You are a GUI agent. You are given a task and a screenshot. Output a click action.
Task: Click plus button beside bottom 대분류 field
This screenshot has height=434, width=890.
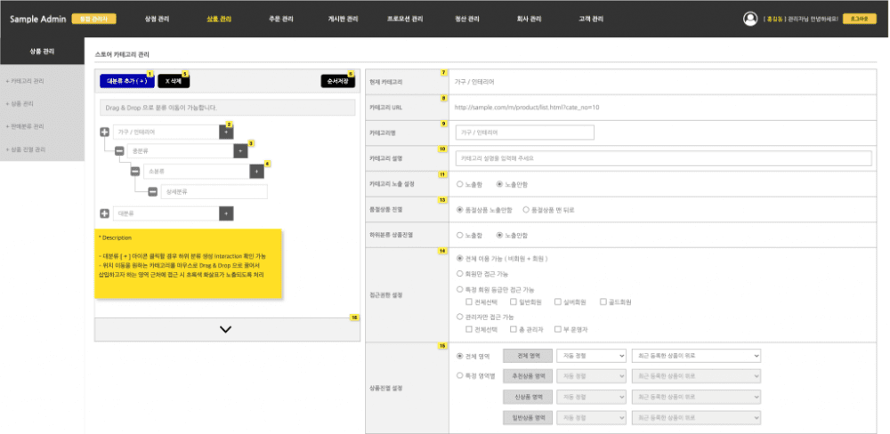point(226,213)
